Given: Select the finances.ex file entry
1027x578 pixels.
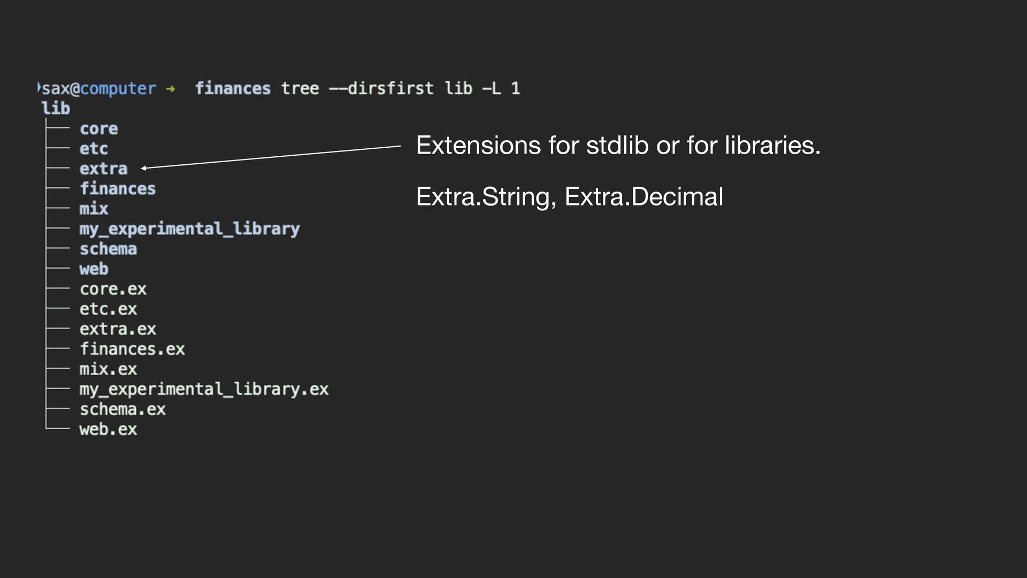Looking at the screenshot, I should pyautogui.click(x=132, y=349).
